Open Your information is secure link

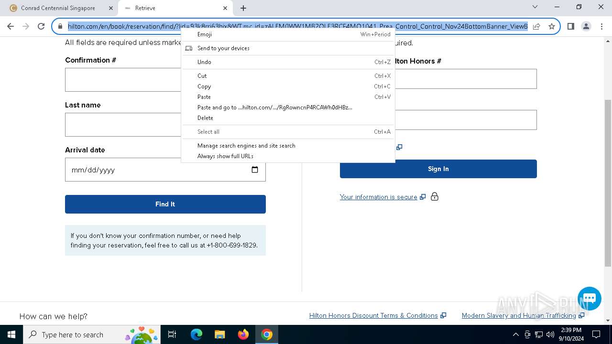379,197
